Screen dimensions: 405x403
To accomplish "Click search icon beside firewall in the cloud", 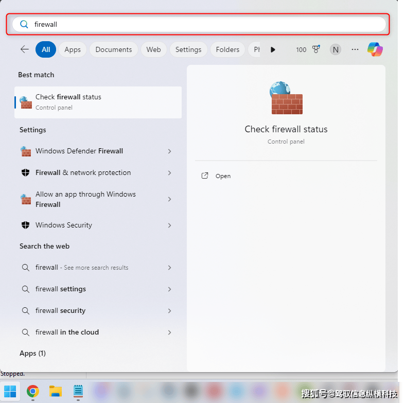I will (25, 332).
